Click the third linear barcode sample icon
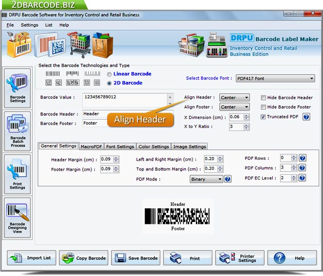The image size is (323, 276). 92,74
